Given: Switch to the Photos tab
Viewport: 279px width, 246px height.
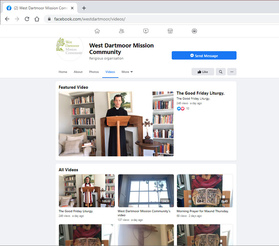Looking at the screenshot, I should 94,72.
